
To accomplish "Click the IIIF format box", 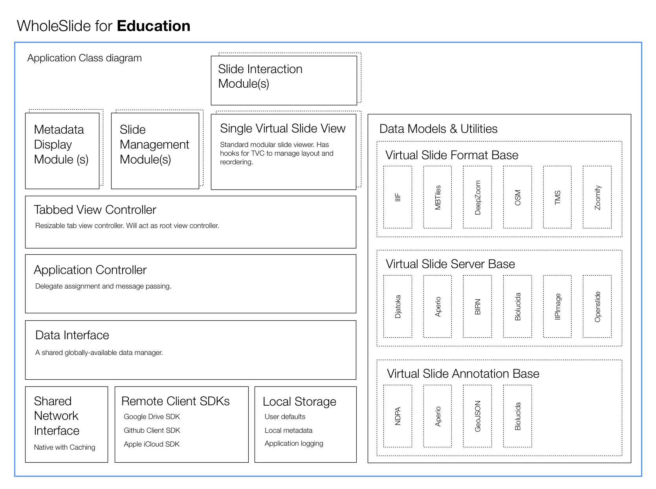I will [x=398, y=197].
